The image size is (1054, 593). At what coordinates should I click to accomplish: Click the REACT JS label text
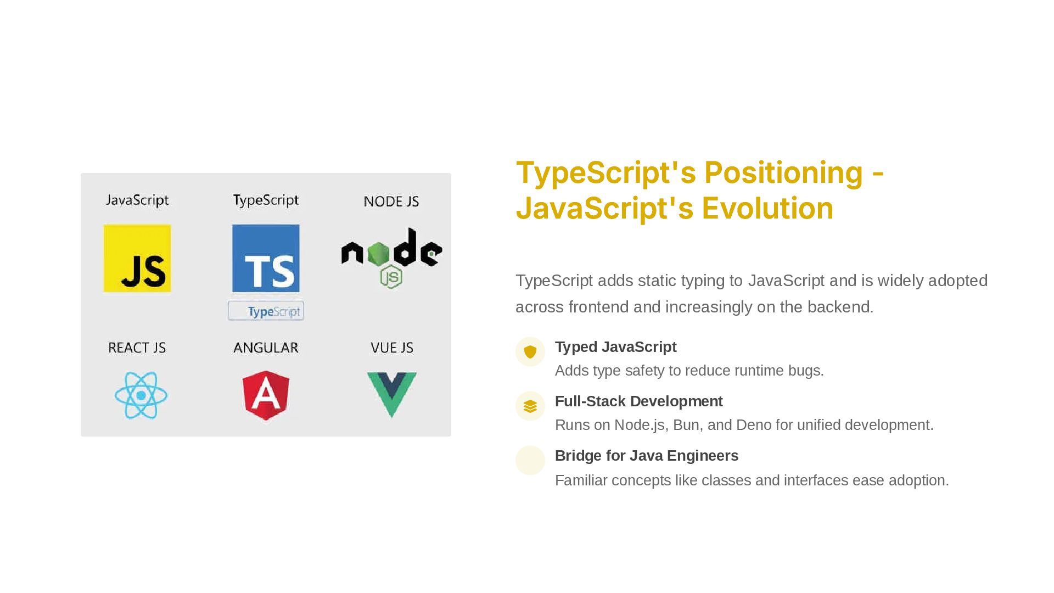click(x=137, y=348)
